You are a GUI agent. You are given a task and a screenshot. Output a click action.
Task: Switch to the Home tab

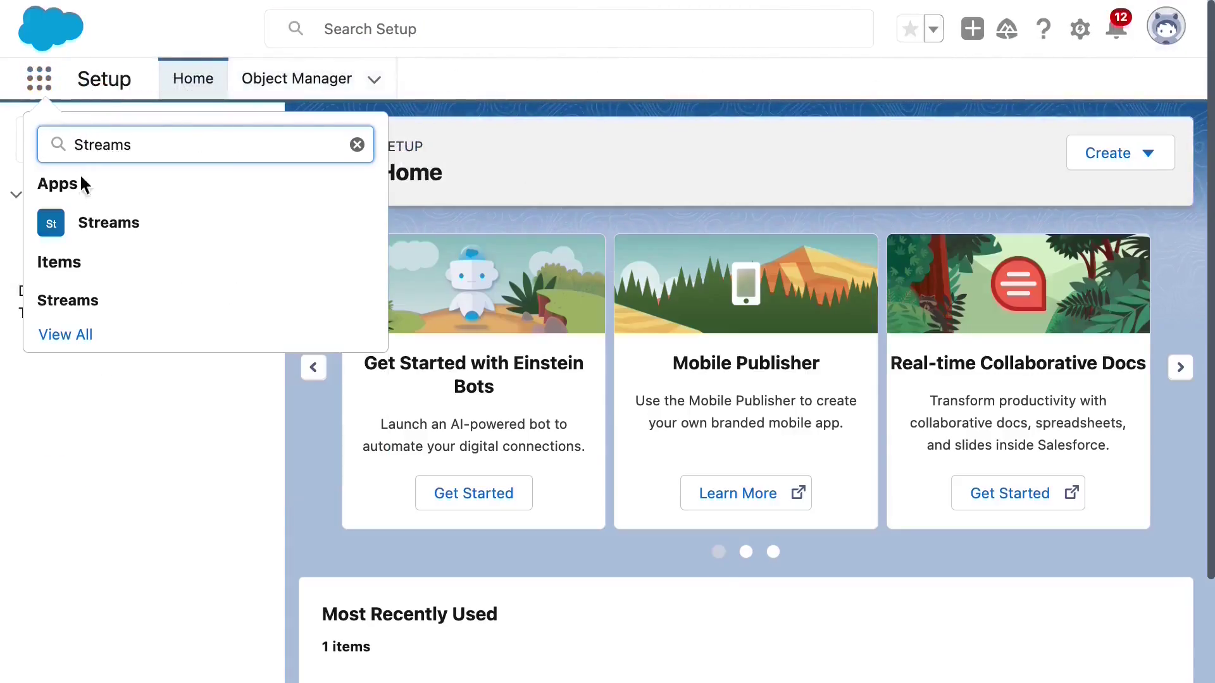193,78
